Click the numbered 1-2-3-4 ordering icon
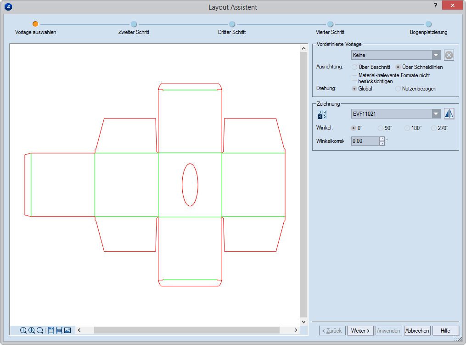Screen dimensions: 466x345 322,114
